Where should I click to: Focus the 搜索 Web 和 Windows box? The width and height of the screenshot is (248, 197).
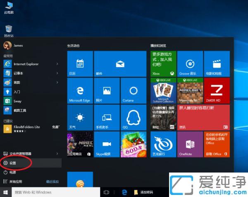point(56,192)
